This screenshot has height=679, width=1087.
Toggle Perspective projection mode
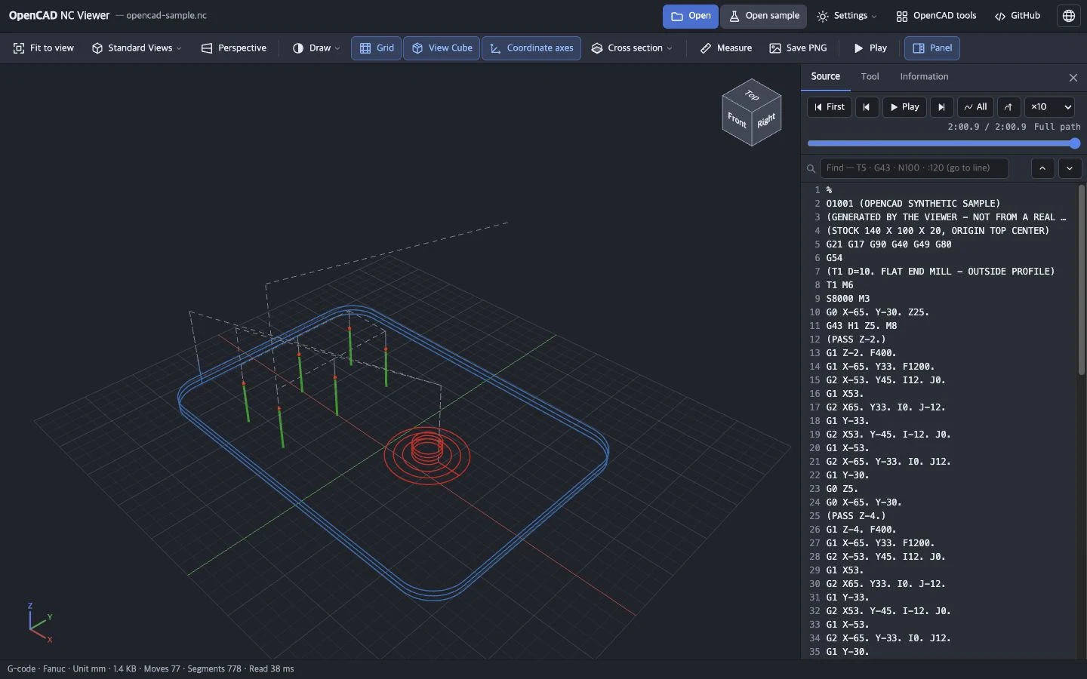[234, 48]
